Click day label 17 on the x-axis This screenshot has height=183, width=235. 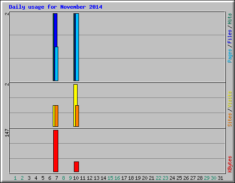[x=124, y=178]
